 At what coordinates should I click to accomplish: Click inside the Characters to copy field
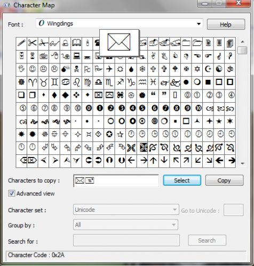116,181
